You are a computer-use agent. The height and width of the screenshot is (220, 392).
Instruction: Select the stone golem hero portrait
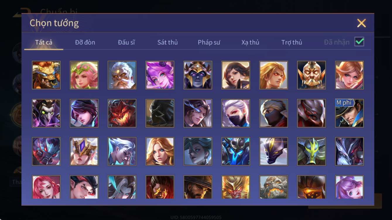273,187
